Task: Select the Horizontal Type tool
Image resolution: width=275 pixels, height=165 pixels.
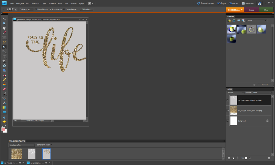Action: (x=4, y=56)
